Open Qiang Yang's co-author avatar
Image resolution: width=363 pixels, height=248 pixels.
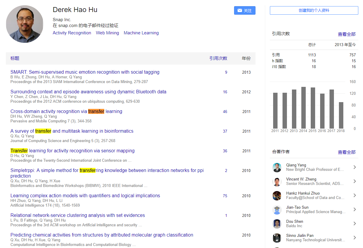click(x=277, y=167)
